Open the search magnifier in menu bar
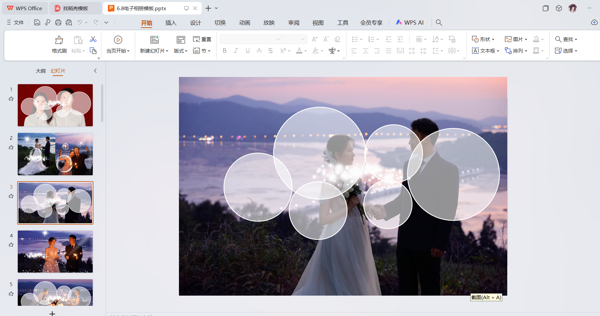Image resolution: width=600 pixels, height=316 pixels. coord(439,22)
